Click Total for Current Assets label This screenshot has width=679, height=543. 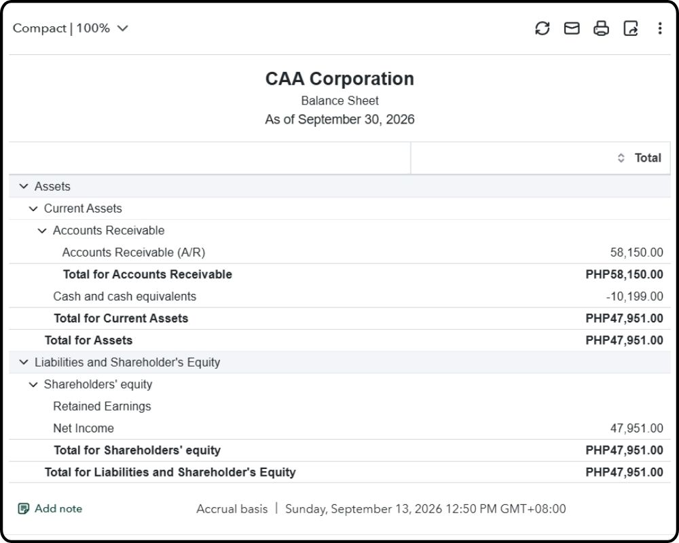click(x=121, y=319)
